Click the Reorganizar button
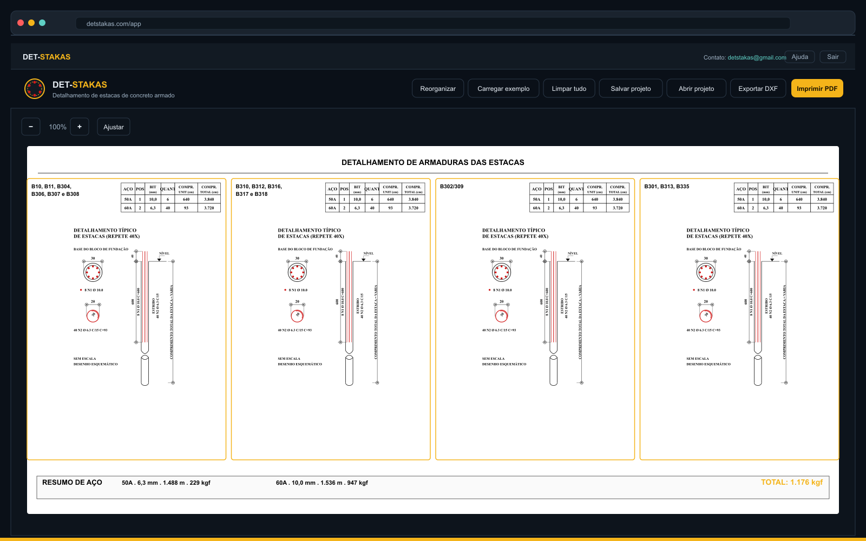This screenshot has width=866, height=541. click(x=438, y=89)
